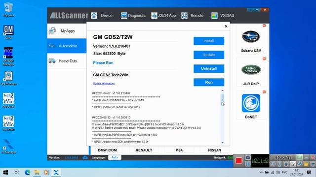Select the PSA app
This screenshot has width=316, height=177.
coord(179,150)
